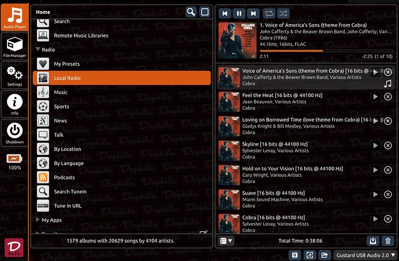This screenshot has width=399, height=261.
Task: Select Podcasts in the Radio list
Action: pos(64,177)
